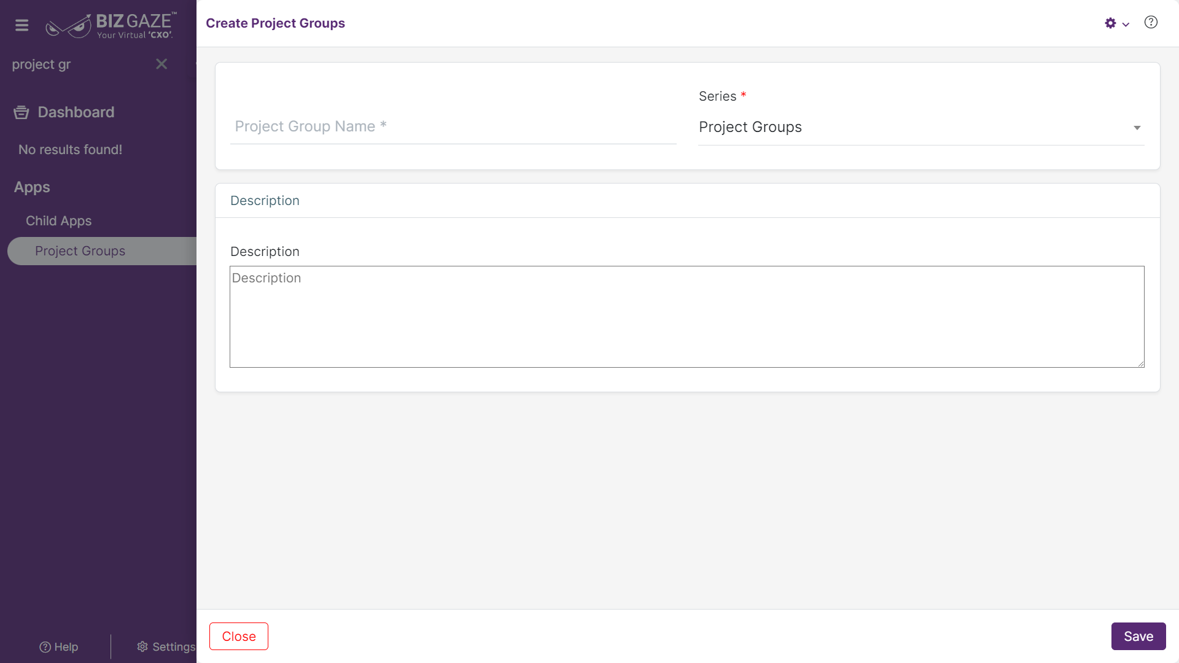Open Settings from the sidebar footer
The image size is (1179, 663).
[x=166, y=647]
